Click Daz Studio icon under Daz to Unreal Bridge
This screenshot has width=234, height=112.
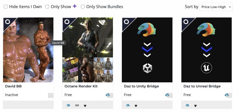[187, 105]
